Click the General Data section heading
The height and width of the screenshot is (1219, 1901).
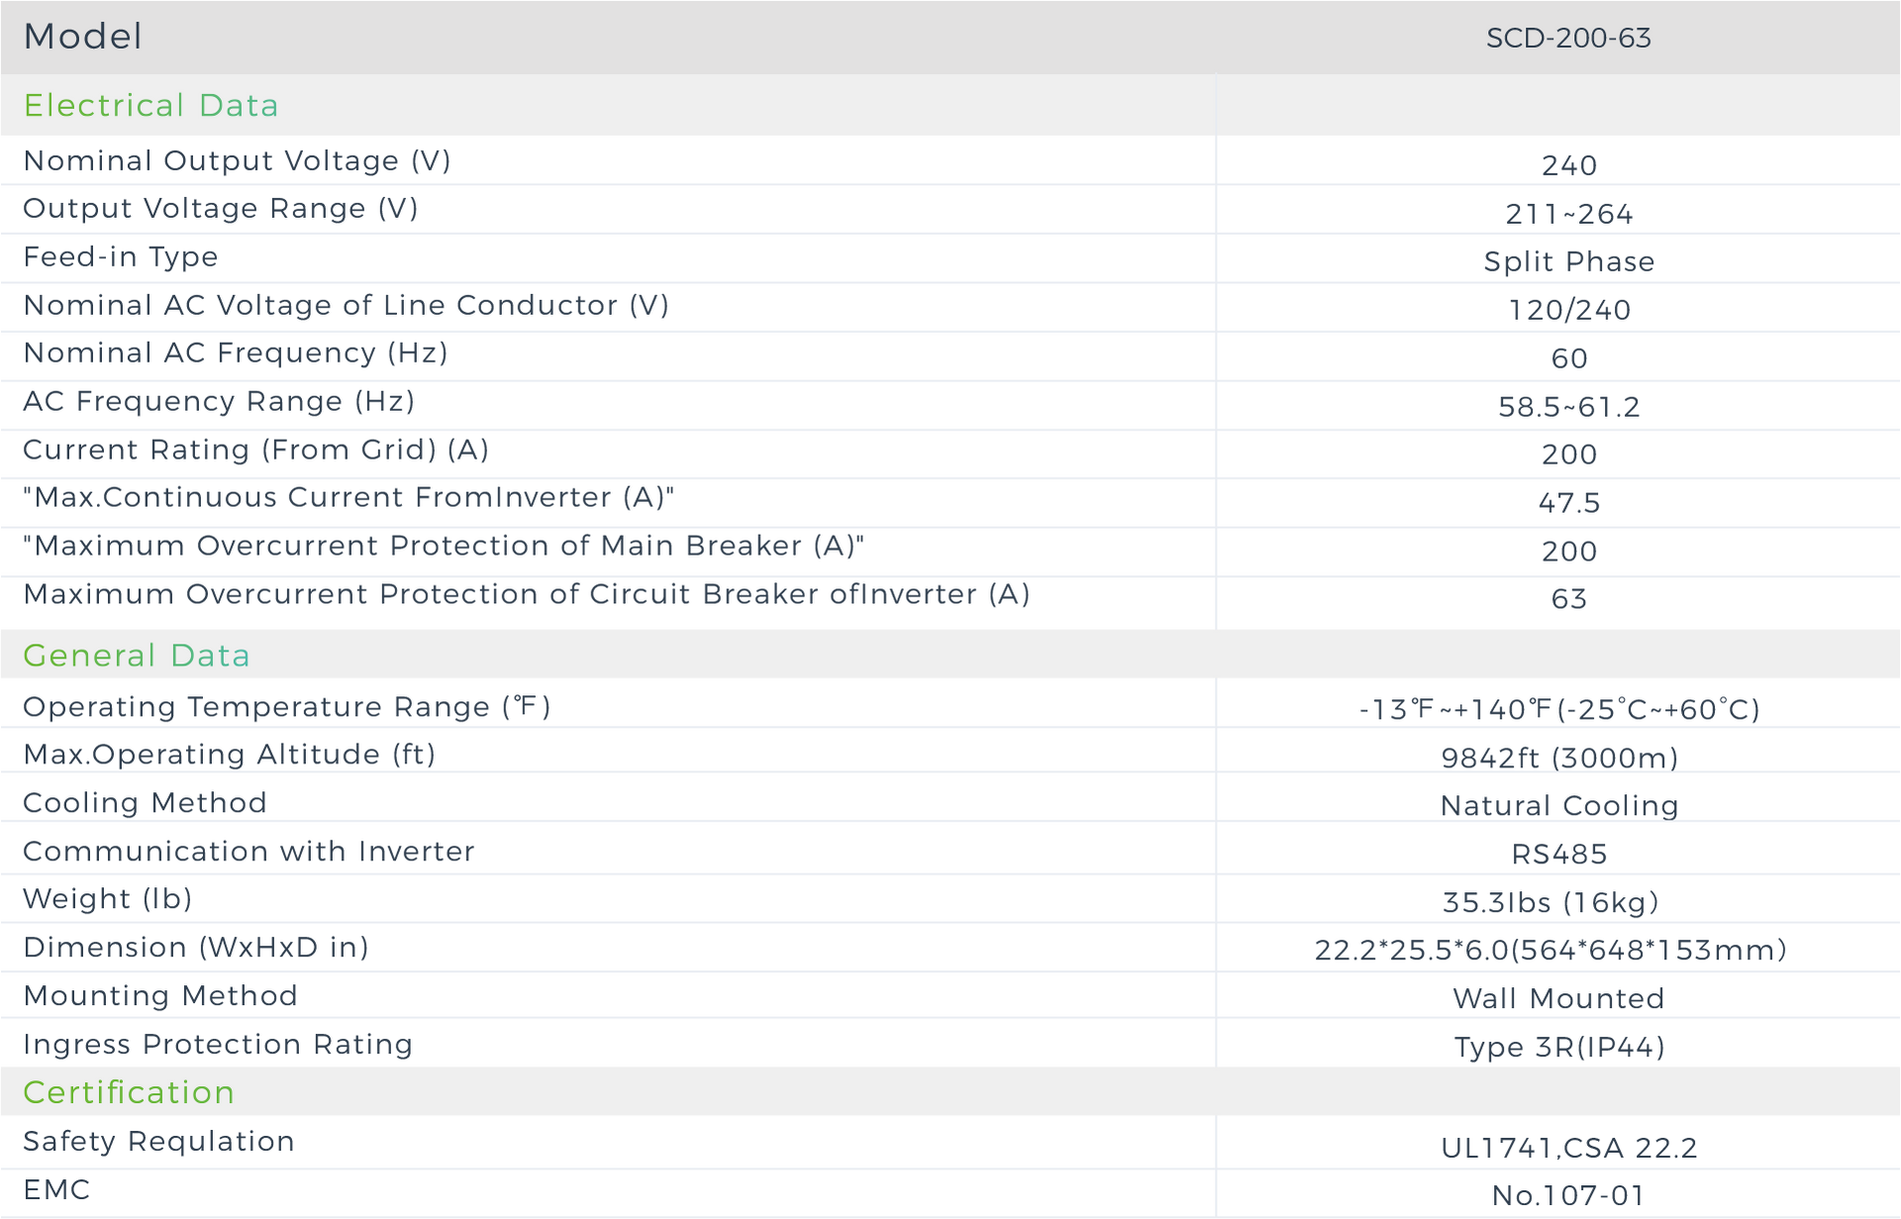point(137,656)
